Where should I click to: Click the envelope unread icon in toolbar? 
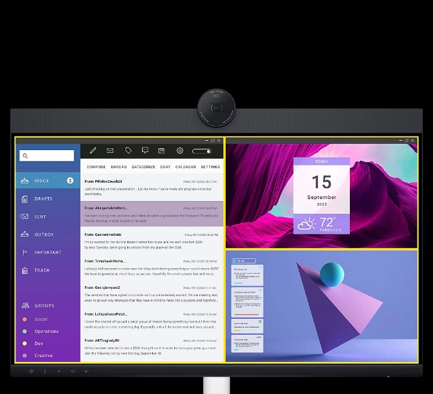point(110,151)
